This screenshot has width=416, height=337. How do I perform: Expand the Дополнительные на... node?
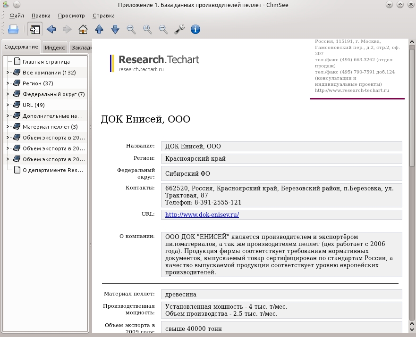8,115
